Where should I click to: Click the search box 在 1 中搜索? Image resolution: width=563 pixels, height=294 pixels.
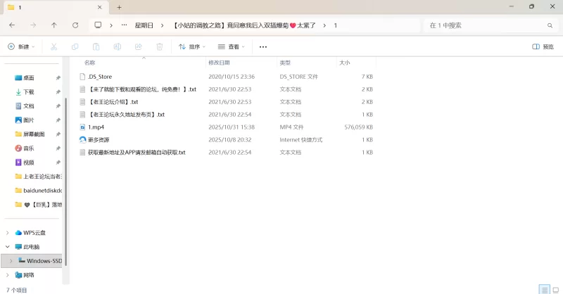pos(486,25)
